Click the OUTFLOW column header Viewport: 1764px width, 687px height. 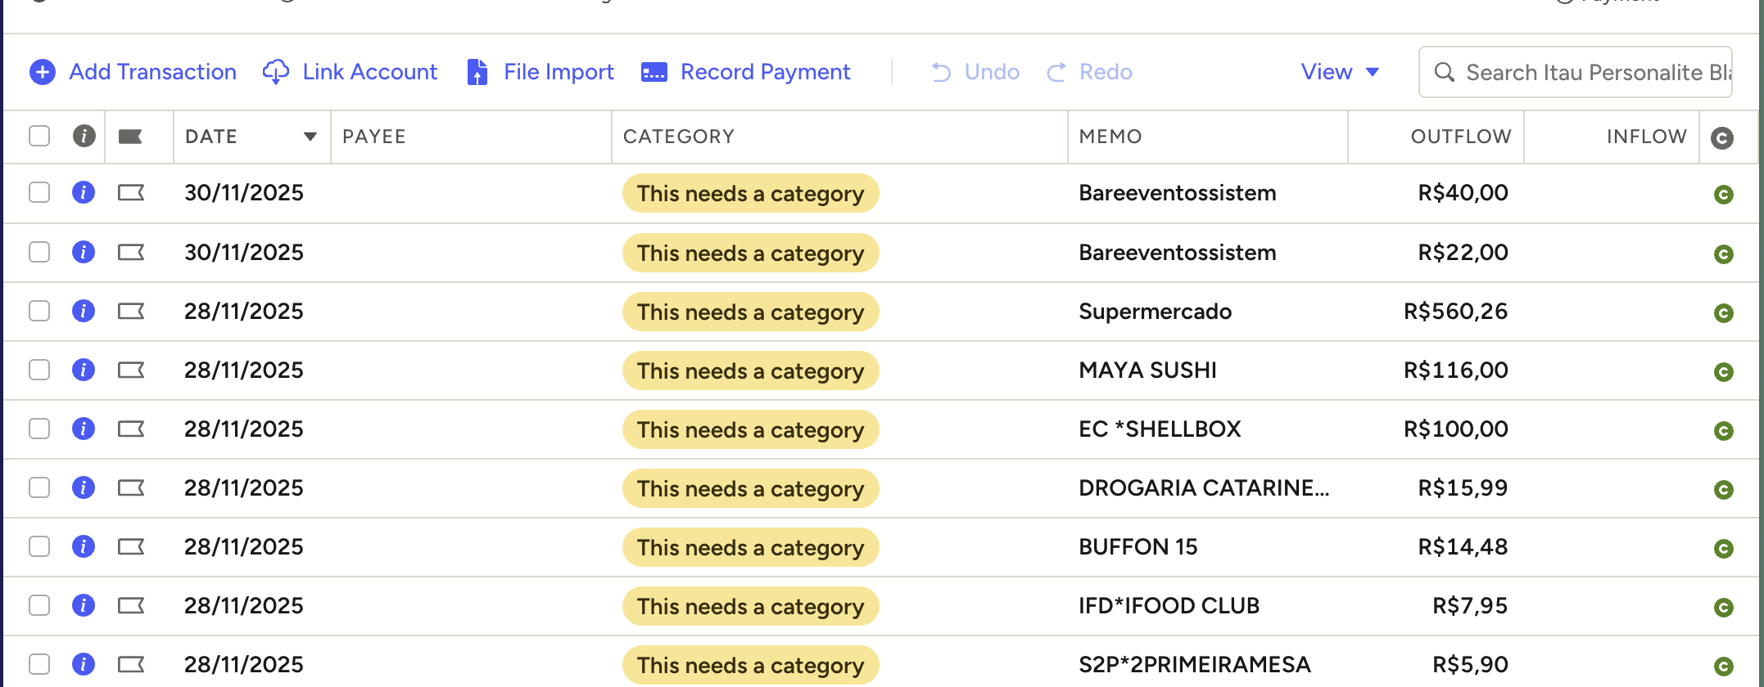[1460, 137]
